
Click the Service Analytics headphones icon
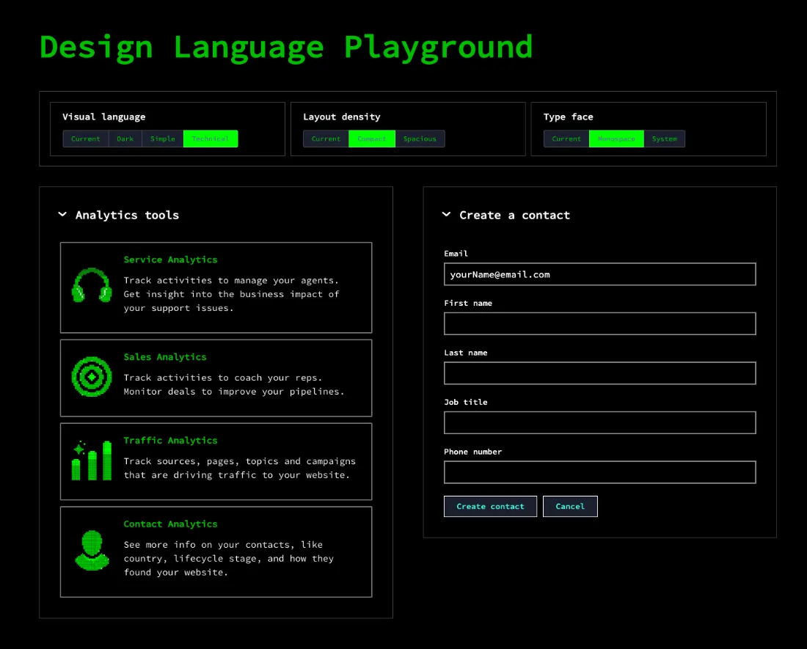(92, 286)
